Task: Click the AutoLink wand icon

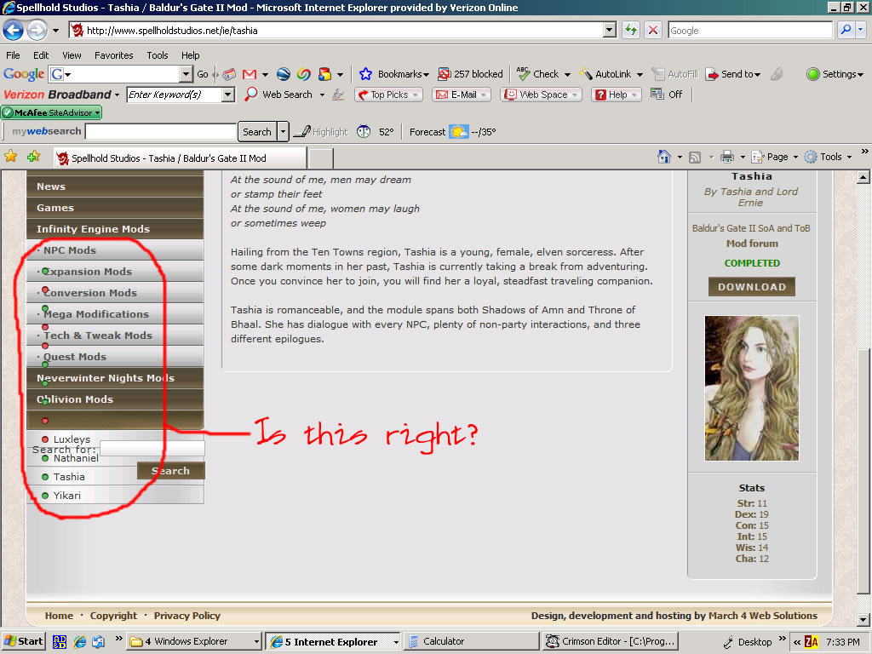Action: pos(586,74)
